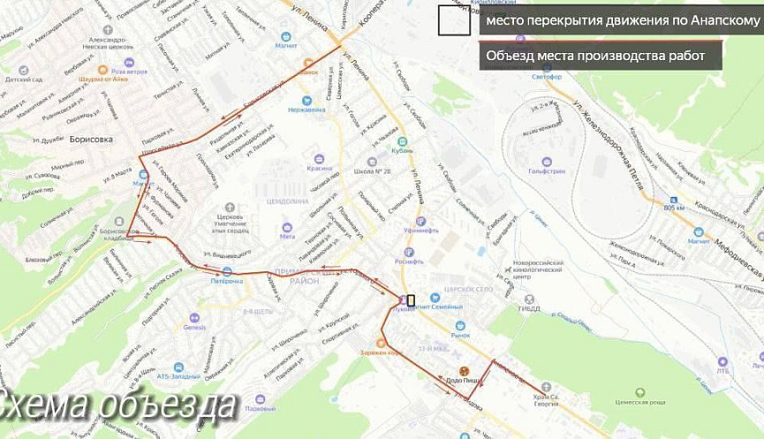Click the Уфимнефть map pin
The width and height of the screenshot is (764, 439).
pos(421,221)
